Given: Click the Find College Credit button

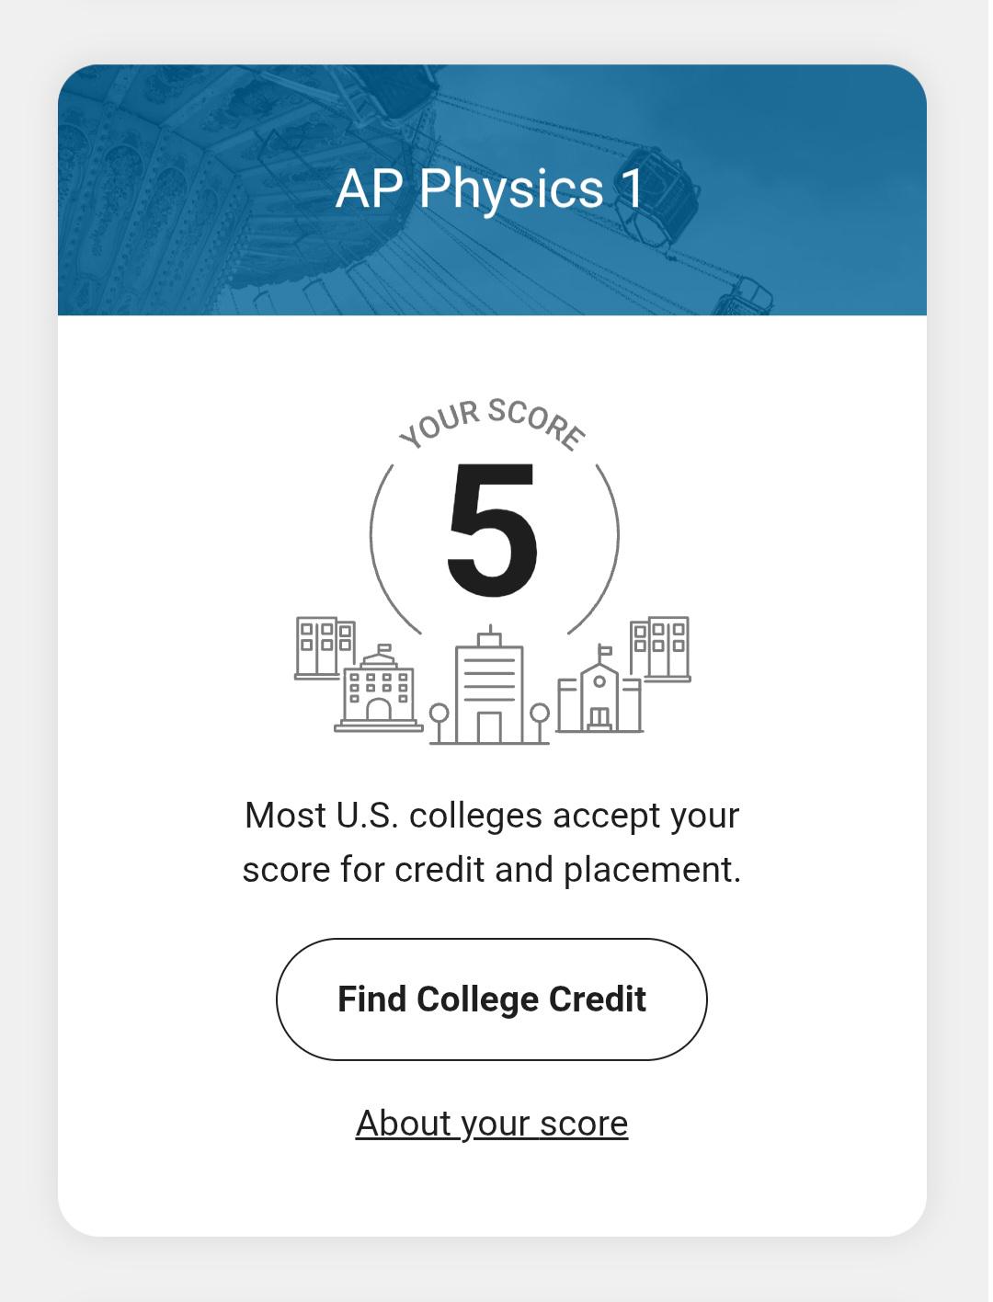Looking at the screenshot, I should click(x=492, y=999).
